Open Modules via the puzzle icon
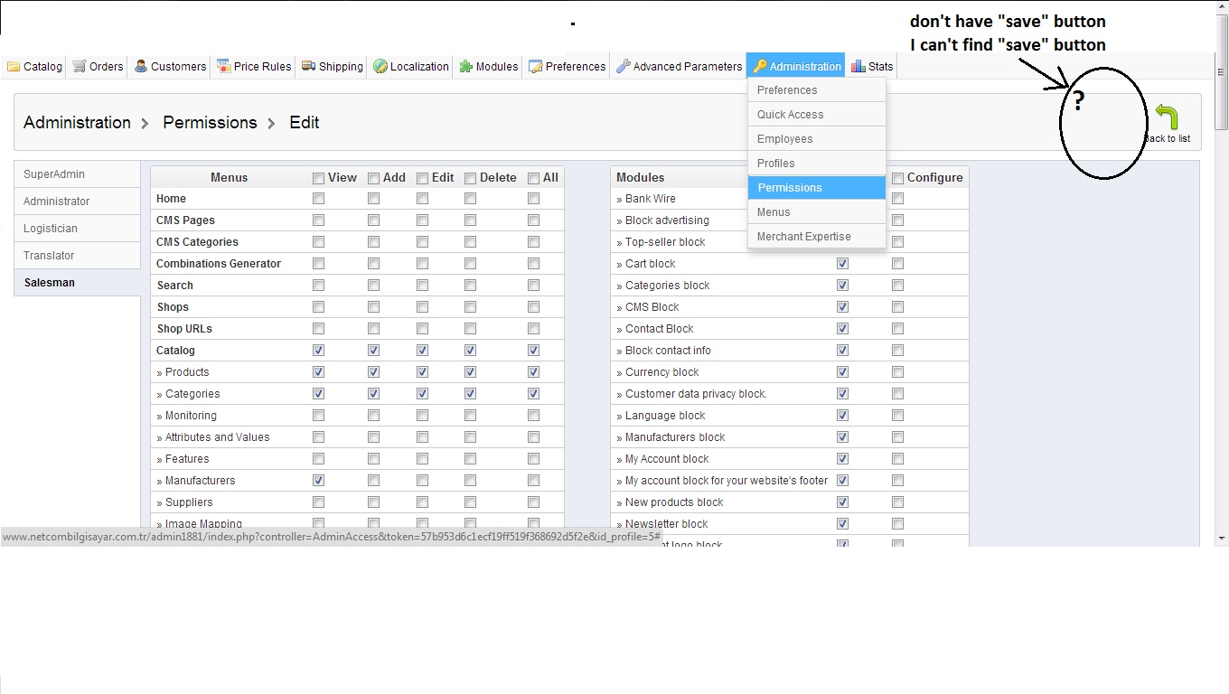This screenshot has width=1229, height=694. (466, 66)
